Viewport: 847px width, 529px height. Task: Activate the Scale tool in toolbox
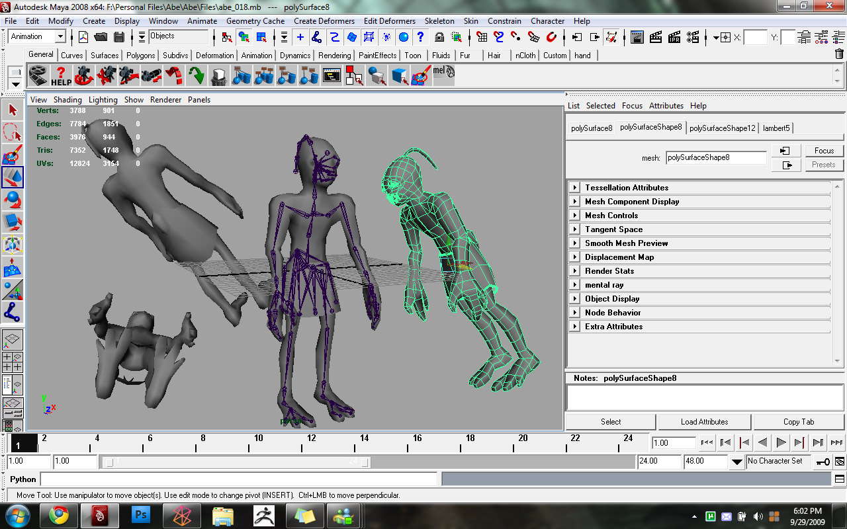[13, 222]
